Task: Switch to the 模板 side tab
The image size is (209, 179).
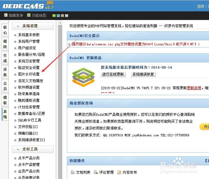Action: pyautogui.click(x=5, y=100)
